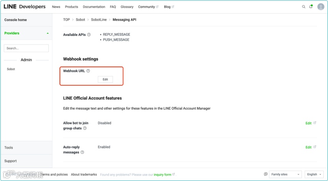Click the Admin label in sidebar
The width and height of the screenshot is (328, 181).
click(x=27, y=60)
